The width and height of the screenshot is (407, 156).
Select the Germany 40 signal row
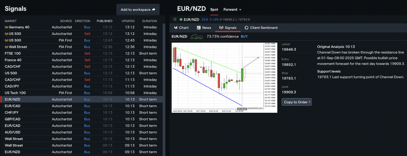(x=81, y=27)
